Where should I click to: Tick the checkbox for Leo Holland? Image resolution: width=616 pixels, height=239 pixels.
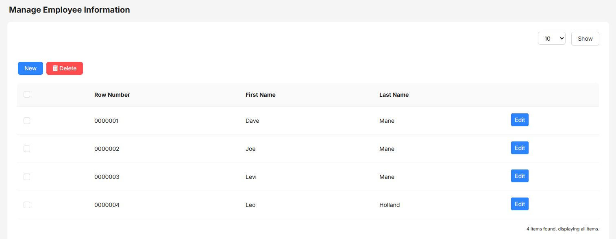27,205
